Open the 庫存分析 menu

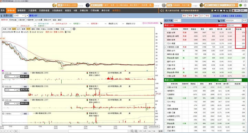pos(105,11)
